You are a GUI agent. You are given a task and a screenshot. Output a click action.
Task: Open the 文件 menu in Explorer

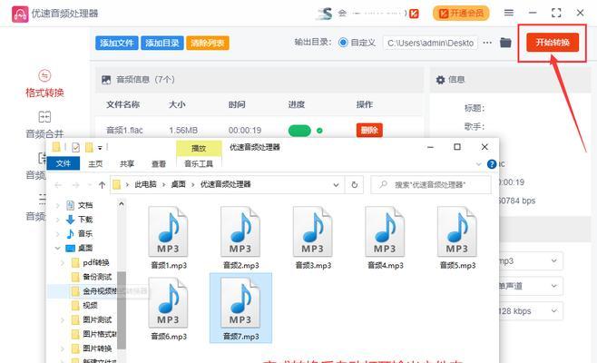tap(64, 163)
